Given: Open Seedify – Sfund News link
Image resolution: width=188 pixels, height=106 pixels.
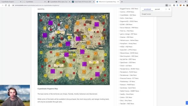Looking at the screenshot, I should tap(127, 94).
